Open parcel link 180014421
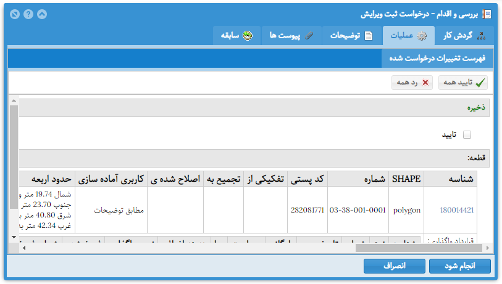This screenshot has height=284, width=502. (x=457, y=210)
